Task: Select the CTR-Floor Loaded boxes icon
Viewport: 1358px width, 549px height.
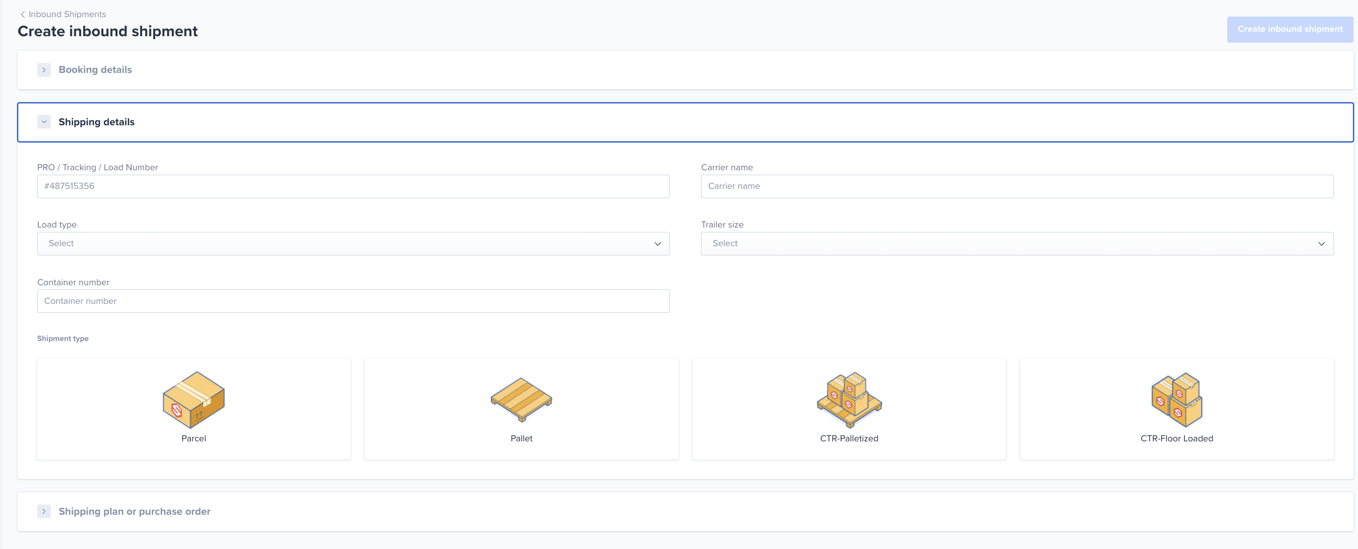Action: click(x=1177, y=399)
